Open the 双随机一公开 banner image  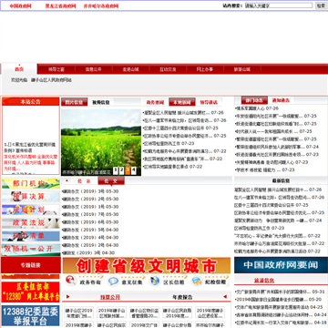click(x=31, y=249)
